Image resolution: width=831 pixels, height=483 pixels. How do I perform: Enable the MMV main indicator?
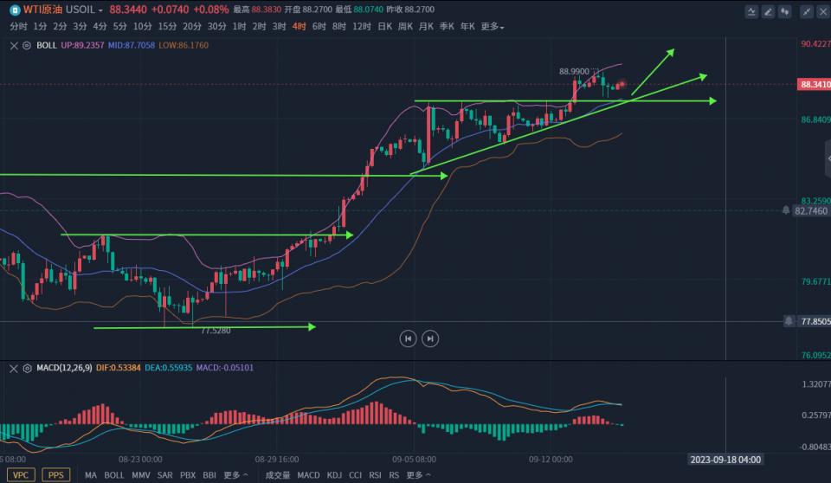coord(141,475)
